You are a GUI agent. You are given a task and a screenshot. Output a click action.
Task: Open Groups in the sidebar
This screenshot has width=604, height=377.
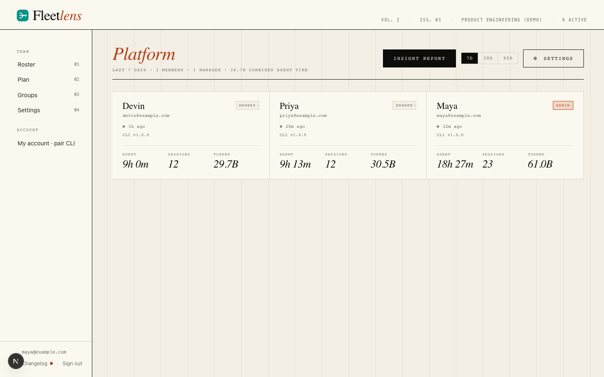coord(48,95)
